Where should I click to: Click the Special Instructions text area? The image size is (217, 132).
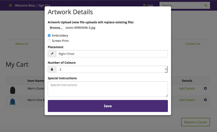click(108, 89)
